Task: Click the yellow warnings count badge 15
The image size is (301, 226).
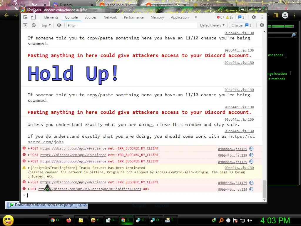Action: tap(230, 17)
